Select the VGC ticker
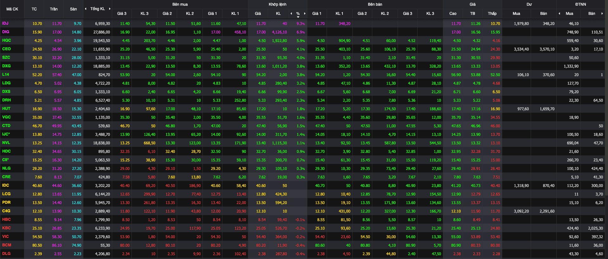This screenshot has height=259, width=608. point(6,117)
